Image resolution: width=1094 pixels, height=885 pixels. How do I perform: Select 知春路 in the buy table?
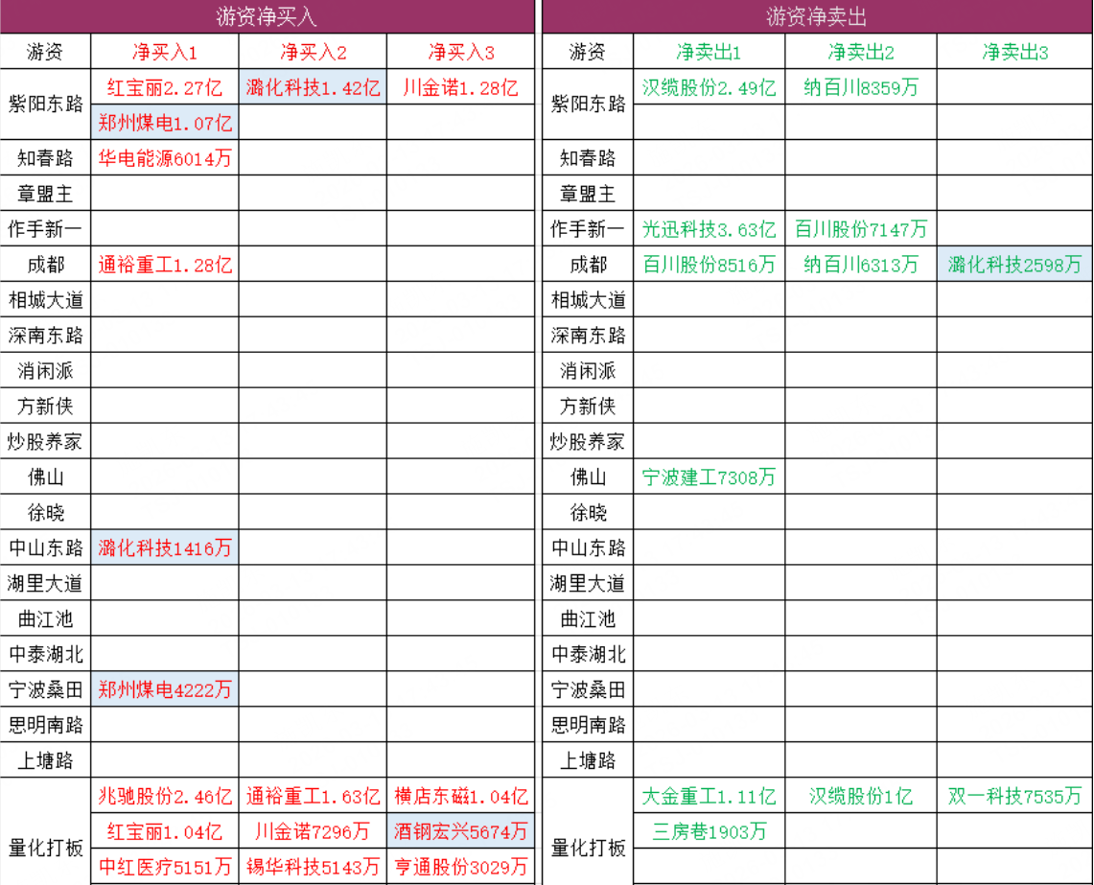[45, 158]
